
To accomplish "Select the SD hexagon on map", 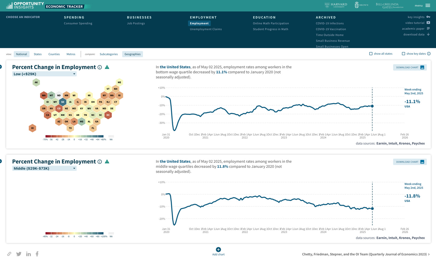I will click(63, 102).
